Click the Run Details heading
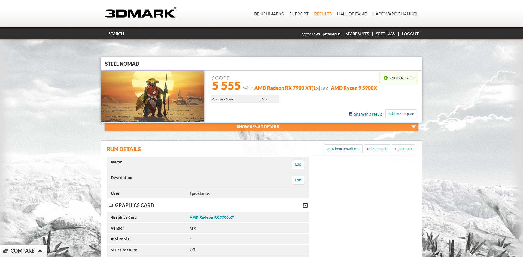 point(124,149)
